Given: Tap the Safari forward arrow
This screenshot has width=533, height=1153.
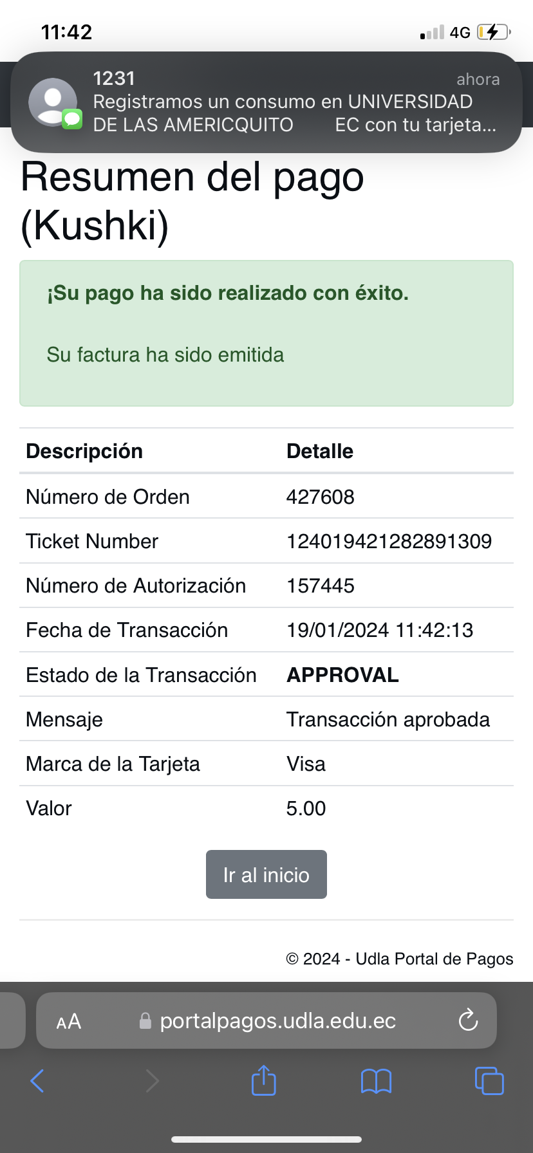Looking at the screenshot, I should point(152,1080).
